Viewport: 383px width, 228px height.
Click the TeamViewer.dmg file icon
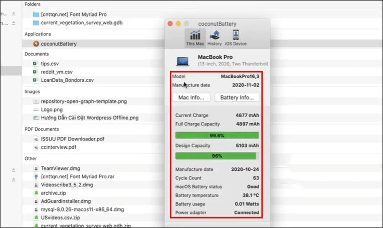(x=36, y=168)
